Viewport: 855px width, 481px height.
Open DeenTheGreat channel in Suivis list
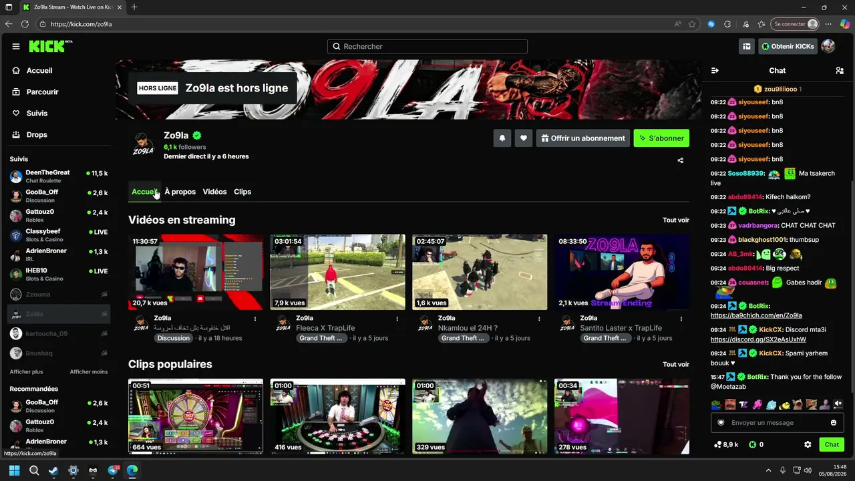(59, 176)
